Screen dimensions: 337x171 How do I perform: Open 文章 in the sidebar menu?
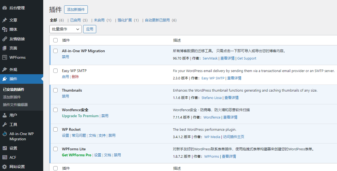point(13,20)
